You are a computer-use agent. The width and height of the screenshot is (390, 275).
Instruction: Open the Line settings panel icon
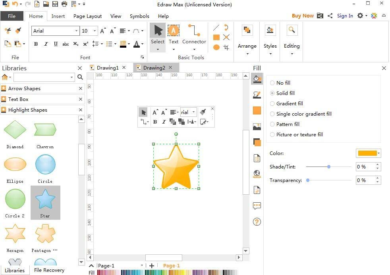click(257, 95)
